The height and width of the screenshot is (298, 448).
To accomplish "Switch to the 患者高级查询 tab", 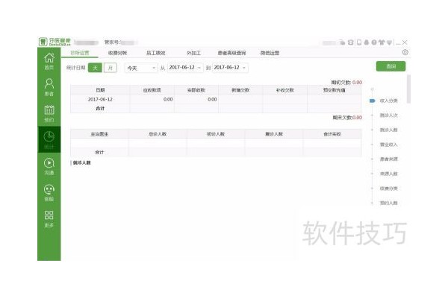I will click(231, 53).
